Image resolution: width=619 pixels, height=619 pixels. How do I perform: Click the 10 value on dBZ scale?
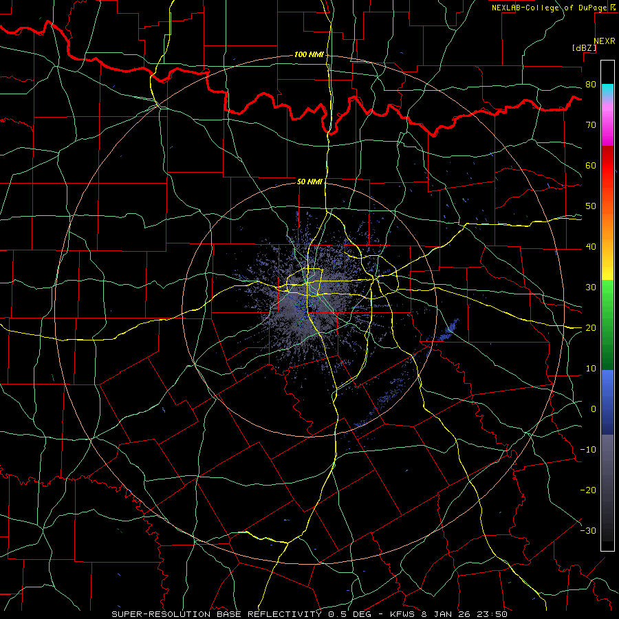[591, 369]
